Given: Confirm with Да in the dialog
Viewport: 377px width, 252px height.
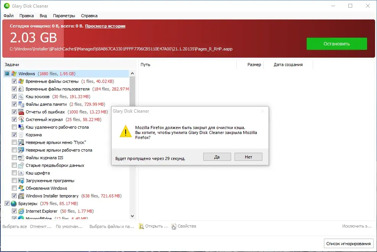Looking at the screenshot, I should [217, 157].
